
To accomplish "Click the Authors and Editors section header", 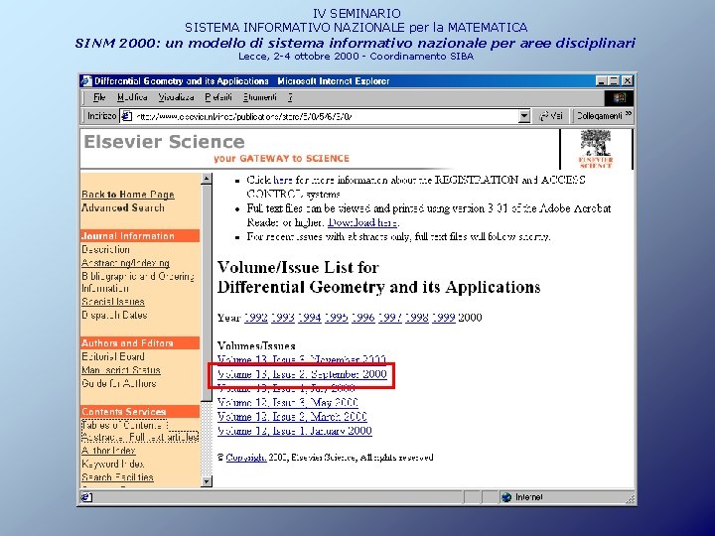I will 140,343.
